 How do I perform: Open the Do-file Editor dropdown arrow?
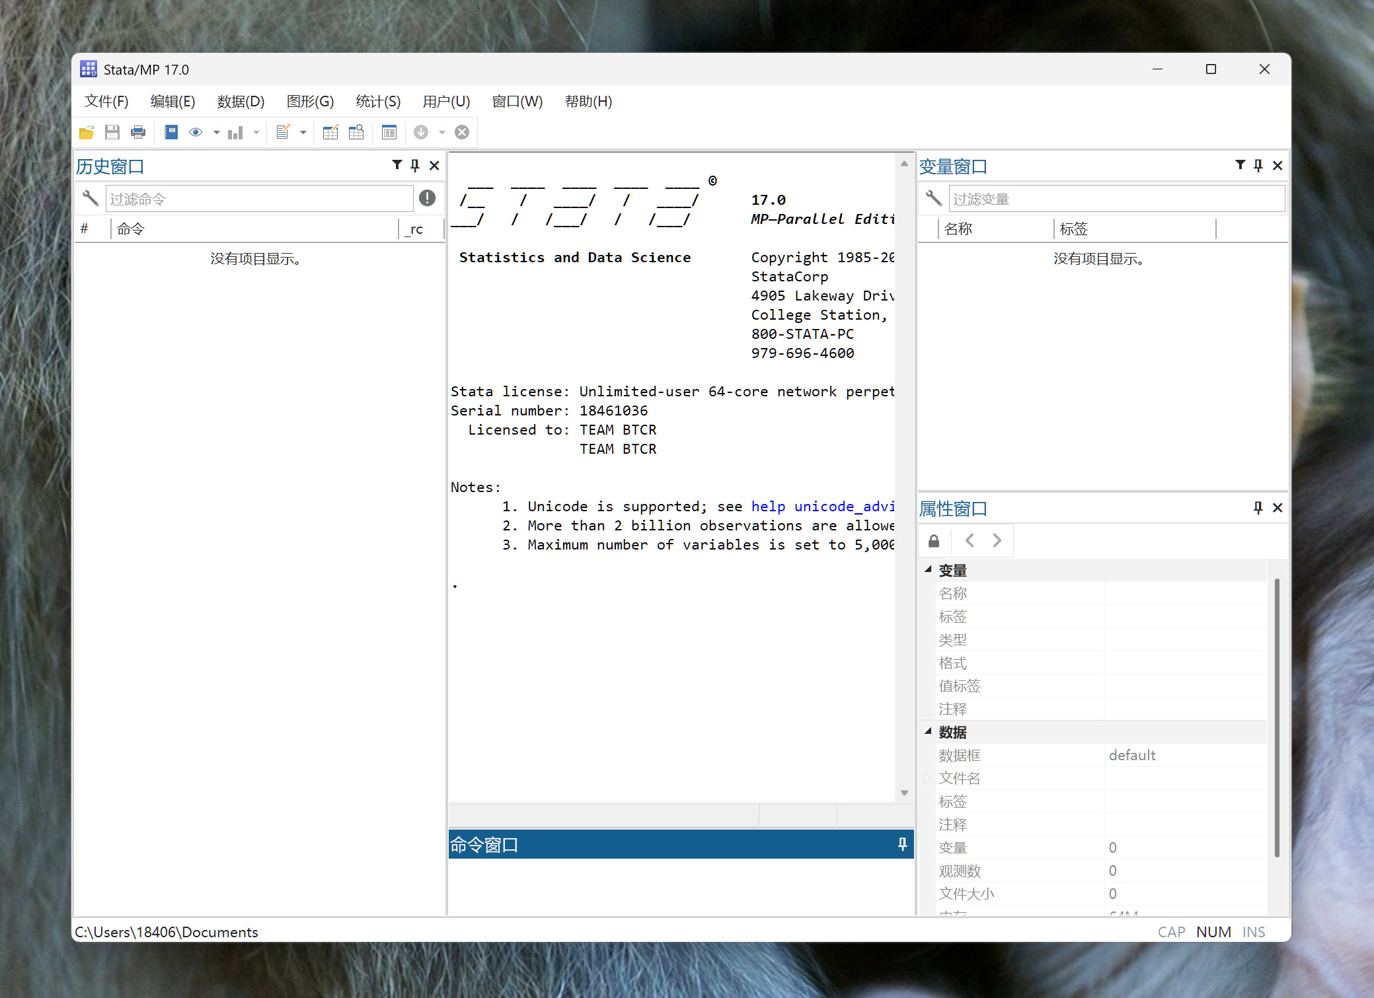[x=303, y=133]
